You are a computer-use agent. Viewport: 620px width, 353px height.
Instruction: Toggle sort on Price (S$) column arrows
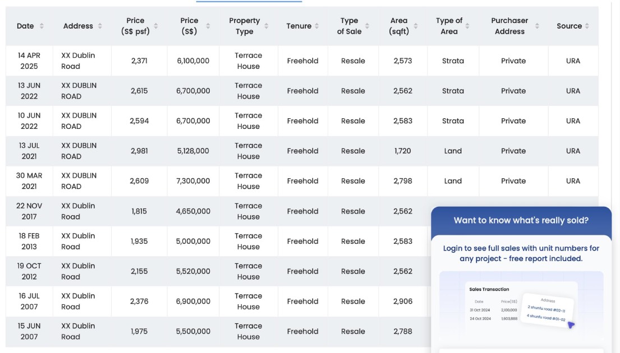click(x=208, y=26)
